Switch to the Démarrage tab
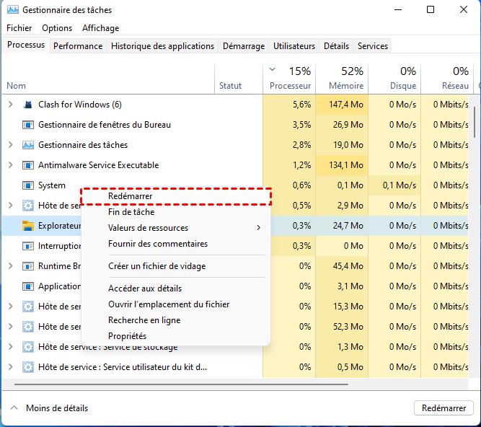This screenshot has height=427, width=481. [244, 46]
